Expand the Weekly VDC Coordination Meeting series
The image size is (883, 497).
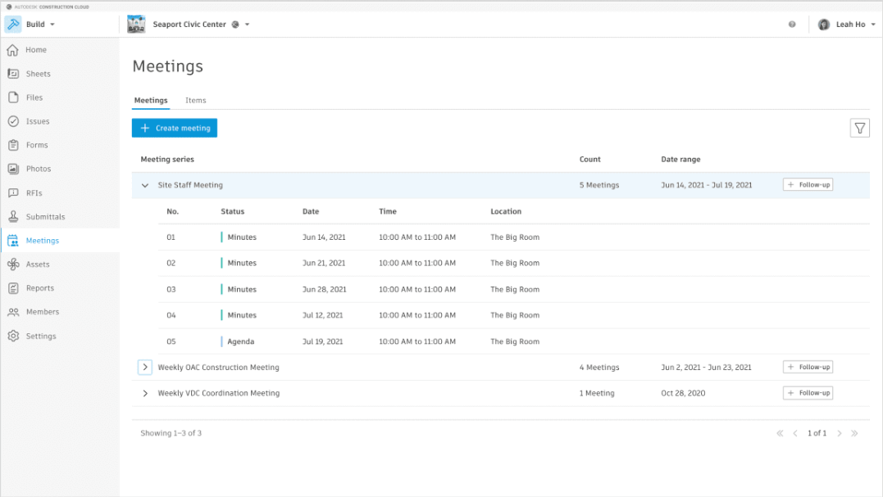pos(145,393)
